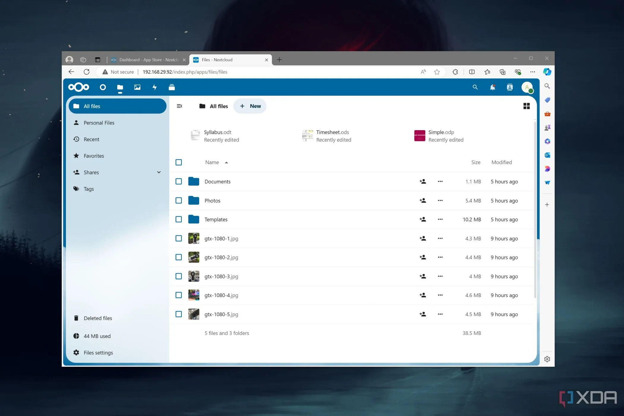
Task: Open the gtx-1080-4.jpg thumbnail
Action: coord(194,295)
